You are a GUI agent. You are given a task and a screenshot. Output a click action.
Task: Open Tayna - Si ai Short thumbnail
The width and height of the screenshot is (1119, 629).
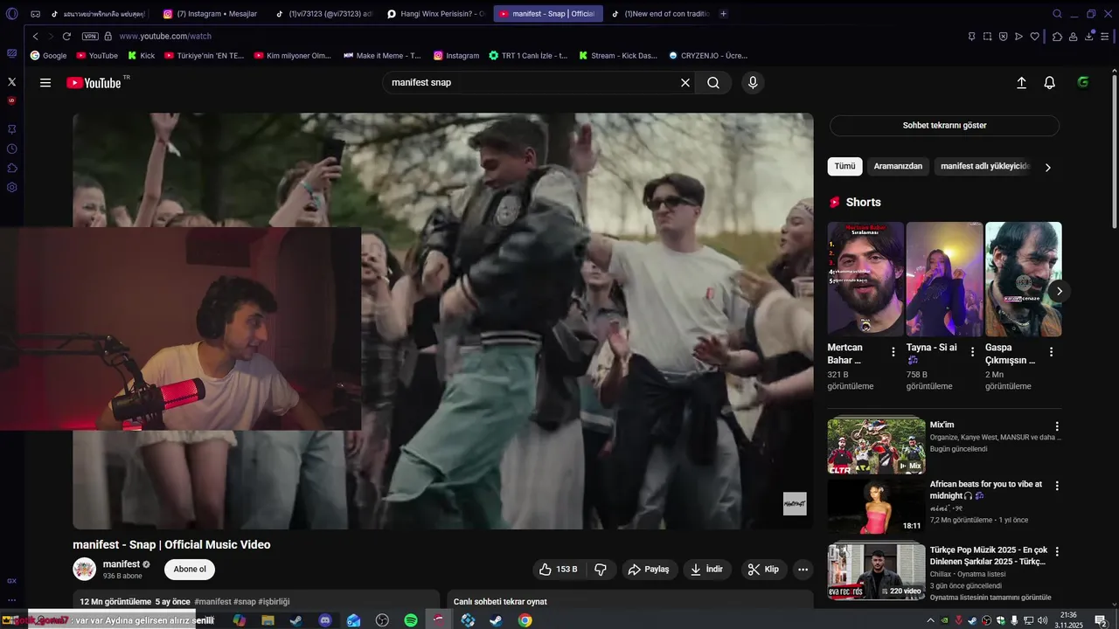[945, 279]
